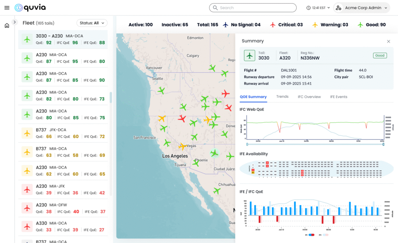Select a red critical aircraft on the map

(x=225, y=94)
